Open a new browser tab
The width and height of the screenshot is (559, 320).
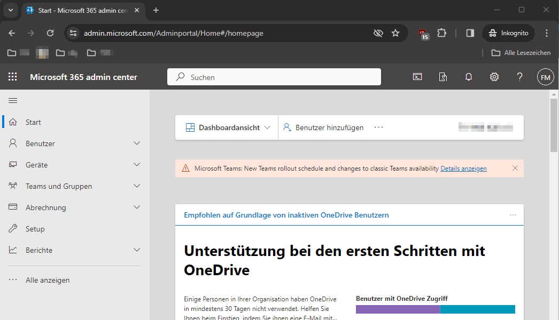pyautogui.click(x=156, y=10)
